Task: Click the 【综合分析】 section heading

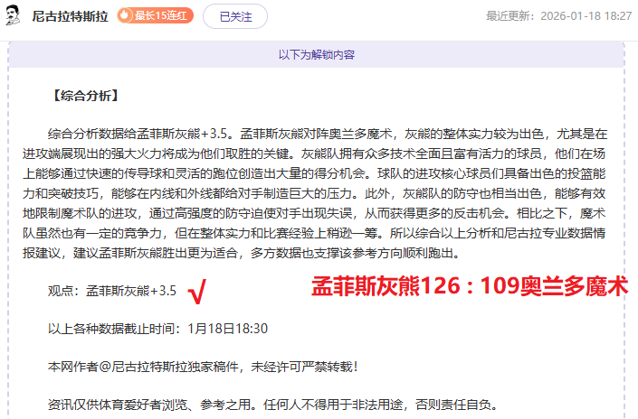Action: (85, 95)
